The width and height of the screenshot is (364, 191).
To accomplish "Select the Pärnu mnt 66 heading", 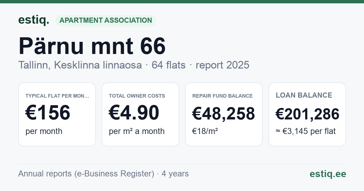I will point(92,46).
